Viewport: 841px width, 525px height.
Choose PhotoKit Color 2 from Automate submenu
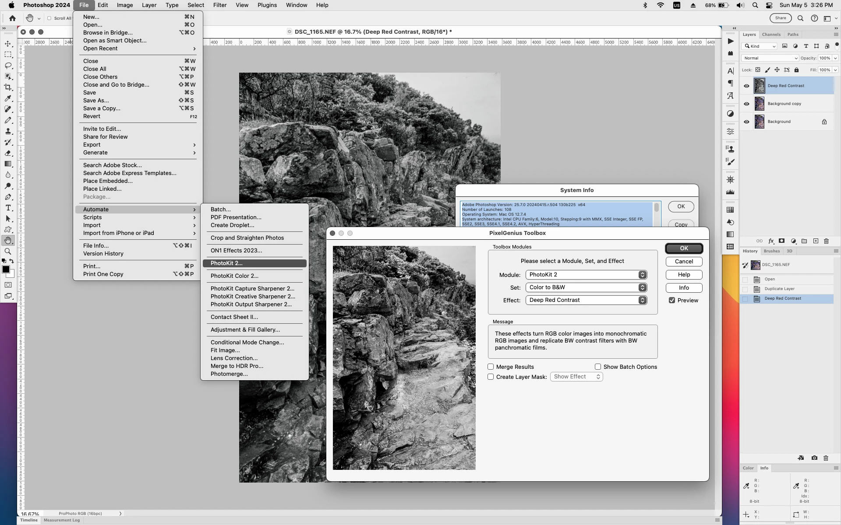[234, 276]
